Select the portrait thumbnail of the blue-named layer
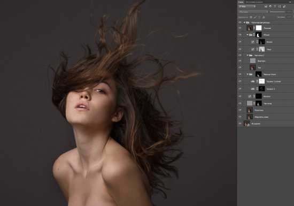294x206 pixels. tap(250, 110)
